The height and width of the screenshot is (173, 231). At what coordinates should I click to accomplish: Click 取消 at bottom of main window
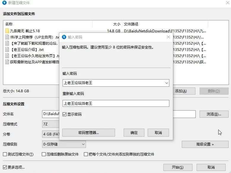211,167
